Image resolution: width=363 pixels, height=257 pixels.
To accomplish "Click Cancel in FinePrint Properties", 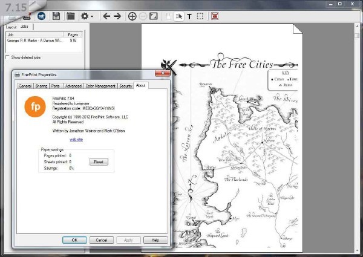I will point(102,240).
